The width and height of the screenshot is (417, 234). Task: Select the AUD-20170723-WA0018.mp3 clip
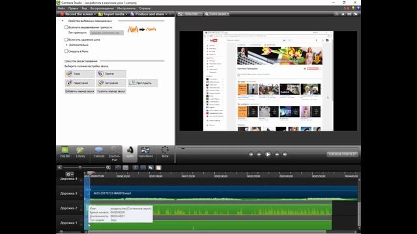pyautogui.click(x=222, y=194)
